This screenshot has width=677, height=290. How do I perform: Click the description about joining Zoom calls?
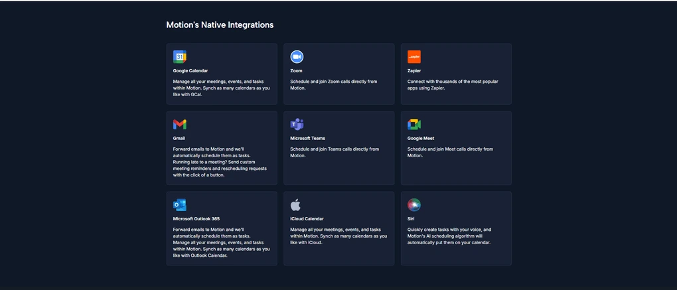[x=334, y=84]
